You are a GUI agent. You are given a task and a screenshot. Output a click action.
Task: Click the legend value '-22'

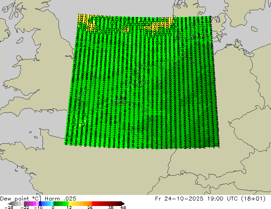[x=24, y=207]
